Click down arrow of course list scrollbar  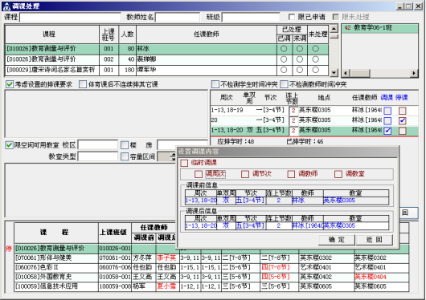pos(334,73)
